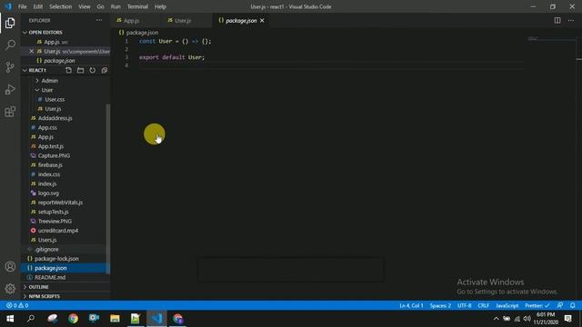Open editor more actions ellipsis
Image resolution: width=582 pixels, height=327 pixels.
point(571,20)
